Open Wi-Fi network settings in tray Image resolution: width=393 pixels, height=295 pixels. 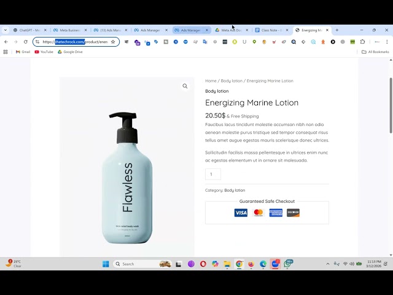click(x=345, y=264)
